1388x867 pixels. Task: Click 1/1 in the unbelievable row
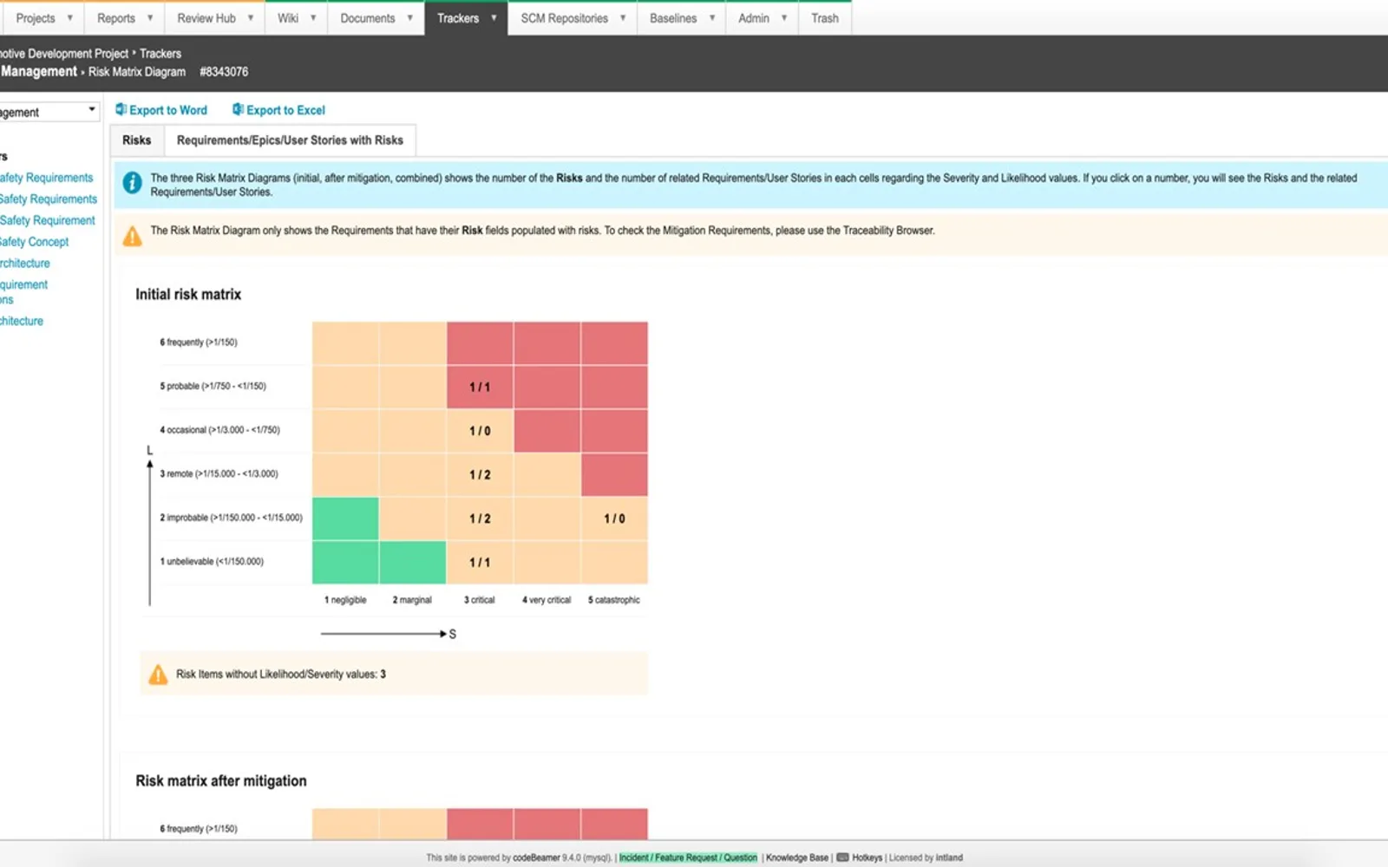(480, 562)
